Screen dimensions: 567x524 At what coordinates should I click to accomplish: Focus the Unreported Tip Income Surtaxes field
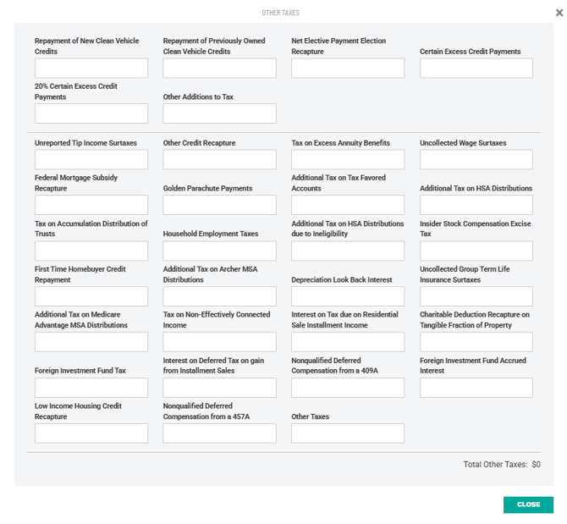click(x=91, y=160)
